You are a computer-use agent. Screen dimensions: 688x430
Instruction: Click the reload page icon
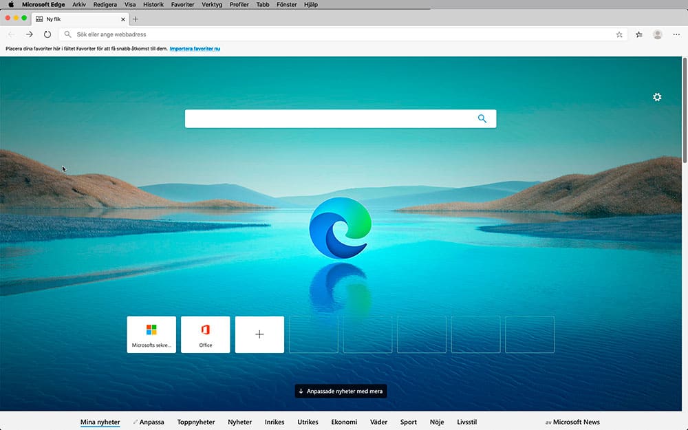click(x=47, y=34)
